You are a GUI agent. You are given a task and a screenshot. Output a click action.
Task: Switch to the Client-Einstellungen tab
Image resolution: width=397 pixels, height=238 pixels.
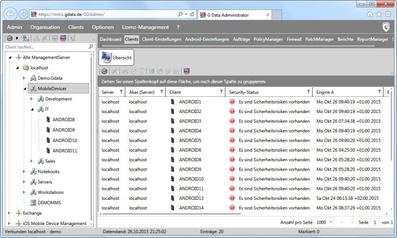click(x=162, y=39)
